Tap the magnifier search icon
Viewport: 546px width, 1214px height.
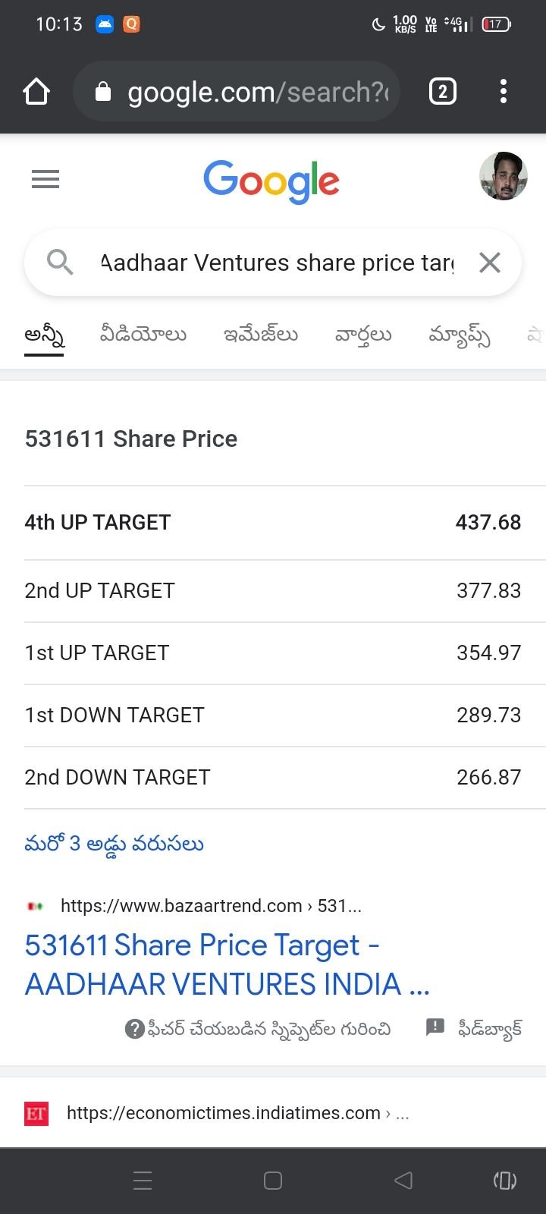coord(60,263)
